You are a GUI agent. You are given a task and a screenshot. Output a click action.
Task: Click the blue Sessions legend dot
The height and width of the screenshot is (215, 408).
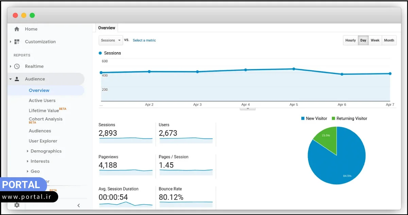(x=100, y=53)
